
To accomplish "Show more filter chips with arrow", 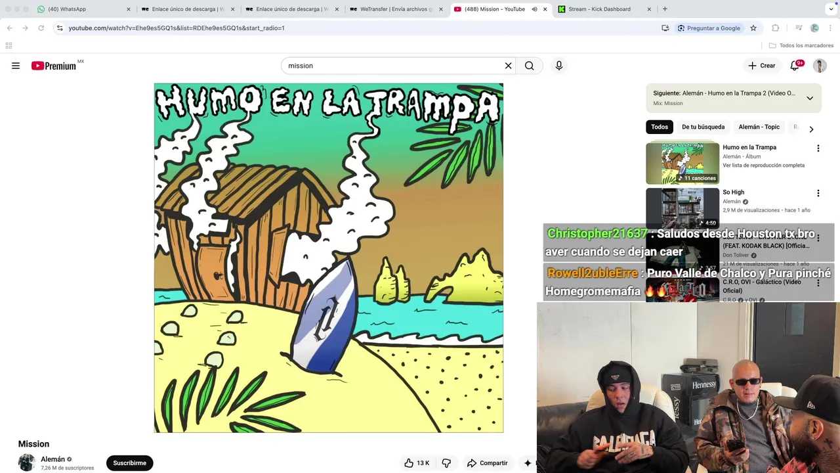I will [811, 129].
